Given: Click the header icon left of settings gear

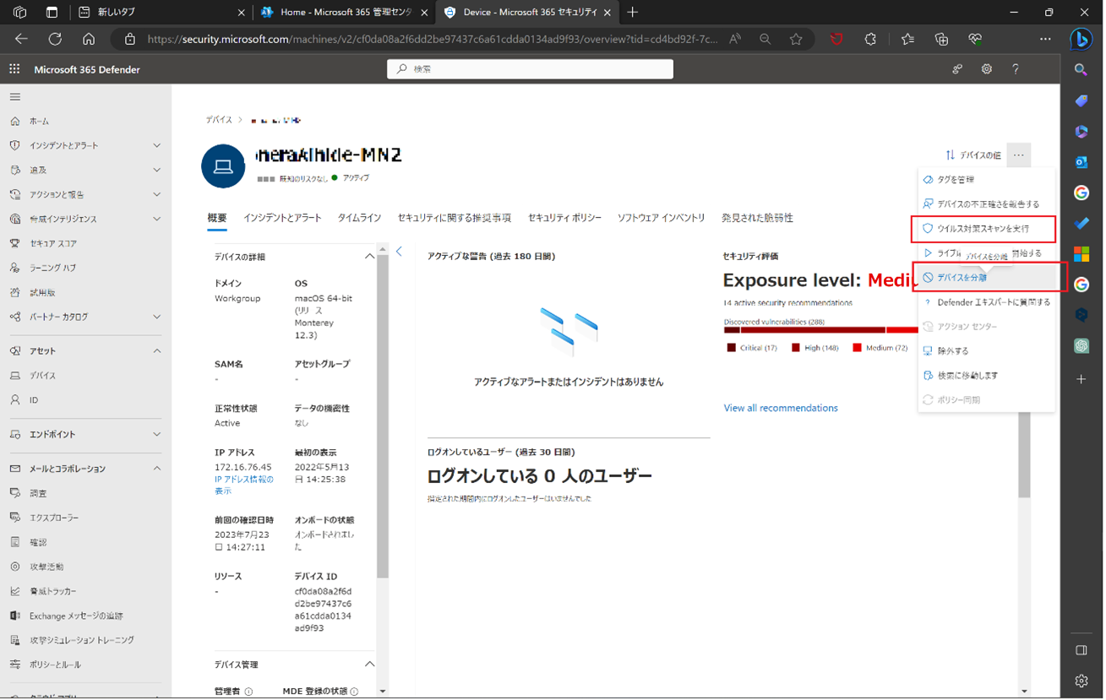Looking at the screenshot, I should pos(957,69).
